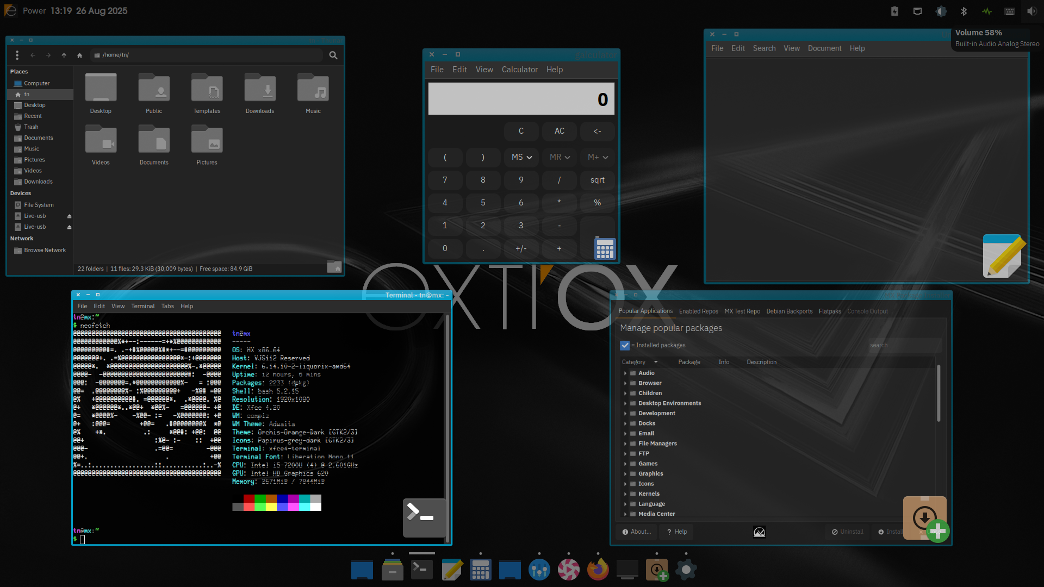The image size is (1044, 587).
Task: Click package list vertical scrollbar
Action: (x=939, y=394)
